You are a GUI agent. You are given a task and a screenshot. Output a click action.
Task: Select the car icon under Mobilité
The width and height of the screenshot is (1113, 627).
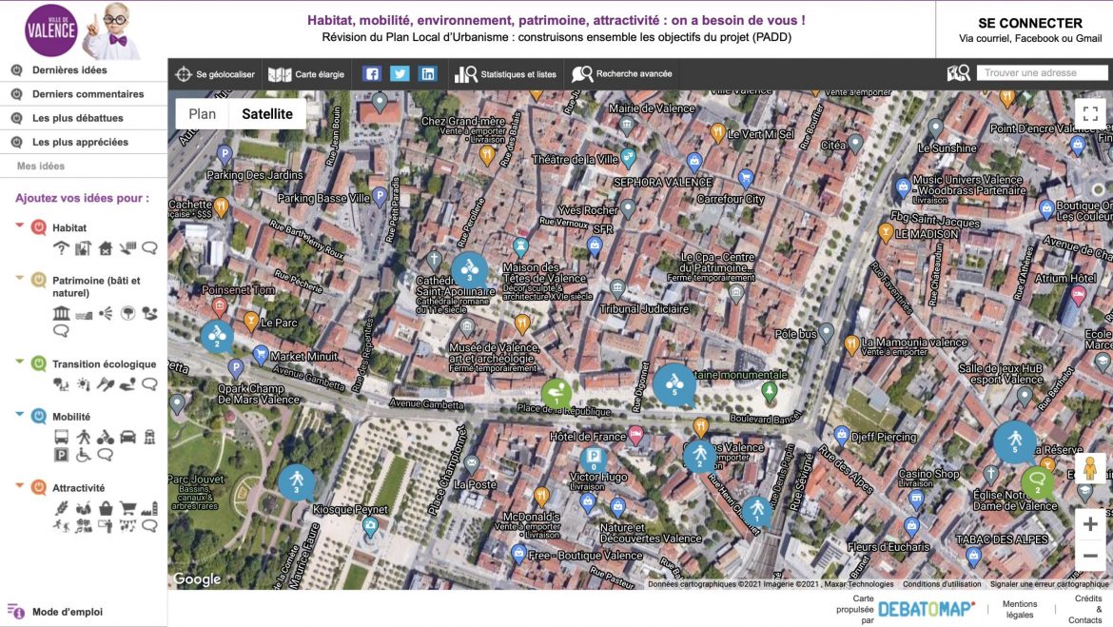pyautogui.click(x=127, y=438)
